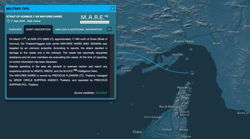This screenshot has width=250, height=139.
Task: Select the Dubai city label
Action: click(x=137, y=132)
